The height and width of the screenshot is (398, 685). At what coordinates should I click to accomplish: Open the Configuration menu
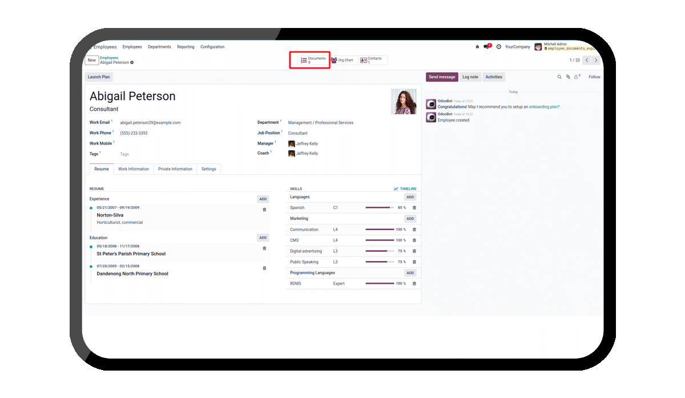coord(212,47)
